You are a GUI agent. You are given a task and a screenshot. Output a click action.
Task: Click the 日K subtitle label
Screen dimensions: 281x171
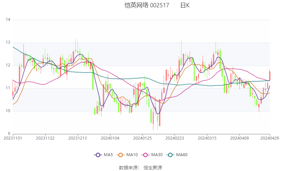pos(185,5)
